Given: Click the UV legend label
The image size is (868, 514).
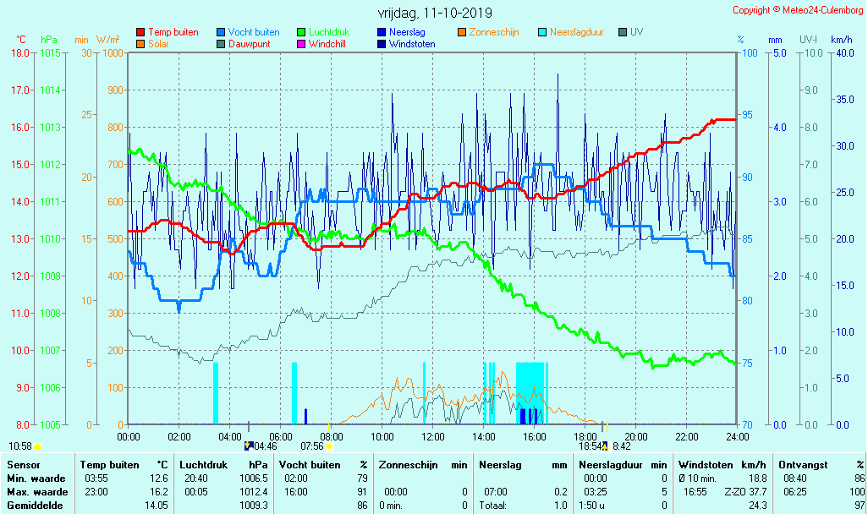Looking at the screenshot, I should click(x=636, y=32).
